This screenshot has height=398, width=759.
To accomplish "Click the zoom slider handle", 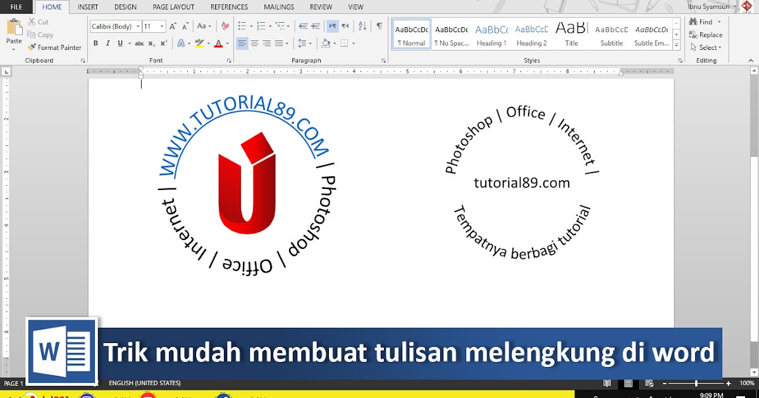I will coord(696,383).
